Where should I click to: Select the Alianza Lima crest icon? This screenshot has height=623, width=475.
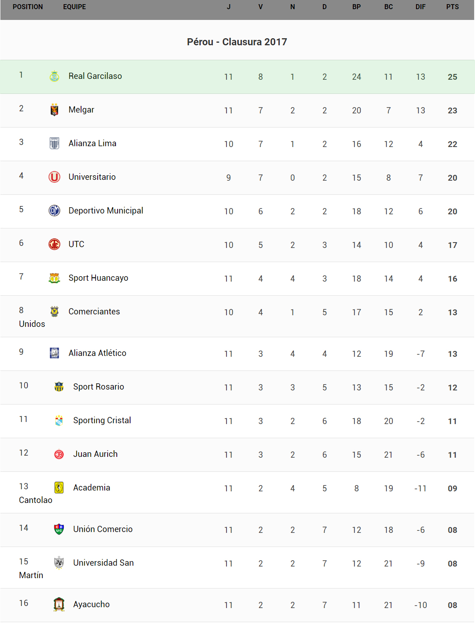54,143
